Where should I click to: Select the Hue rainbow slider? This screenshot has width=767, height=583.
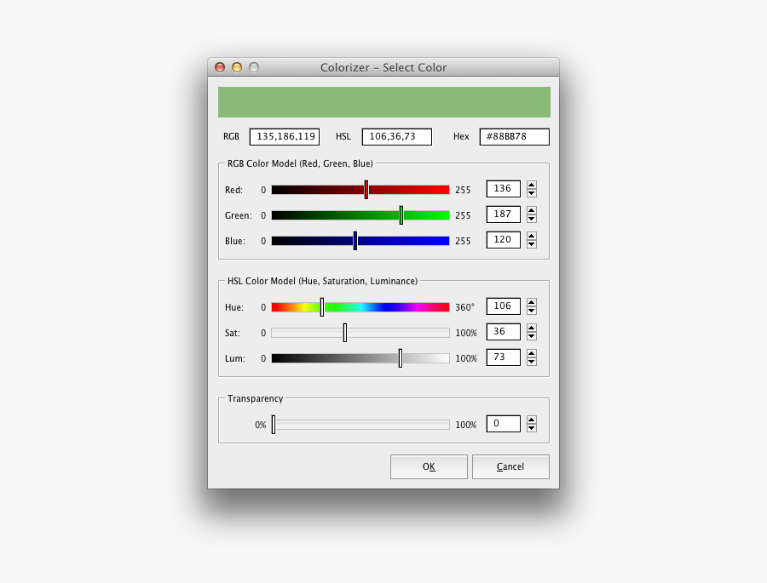tap(322, 306)
